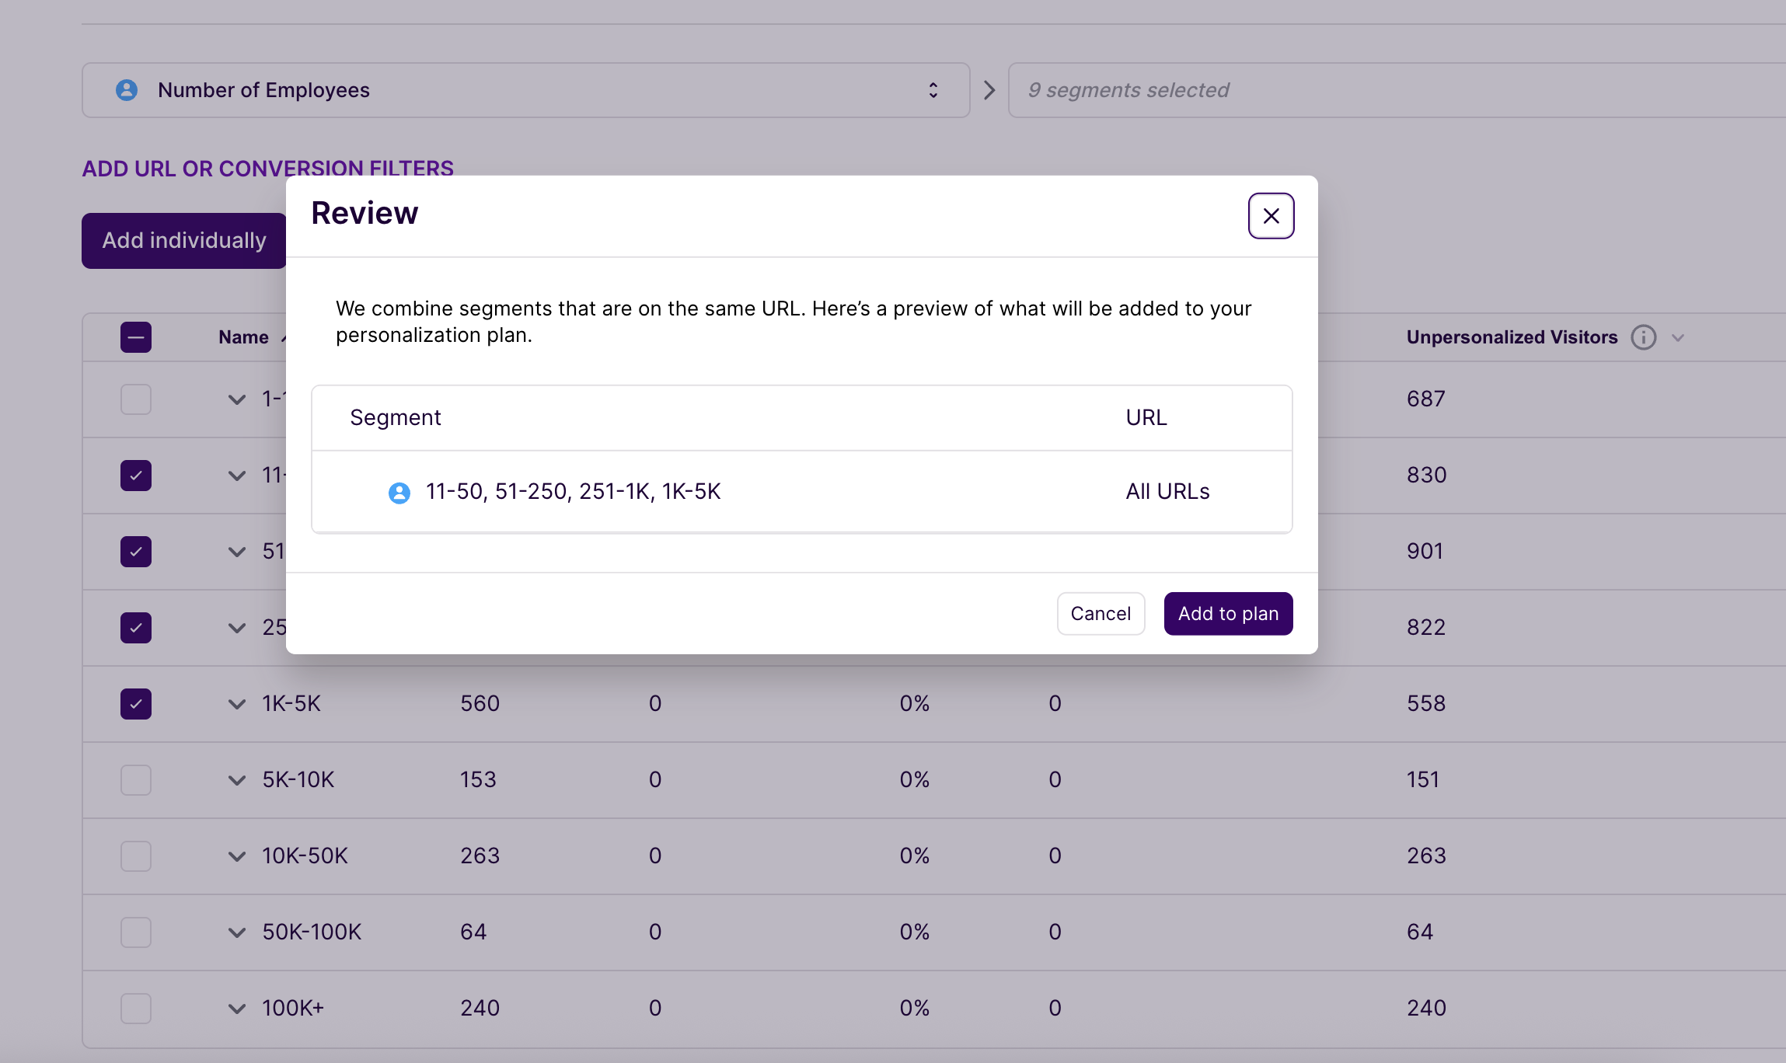Close the Review dialog with X
1786x1063 pixels.
1271,216
